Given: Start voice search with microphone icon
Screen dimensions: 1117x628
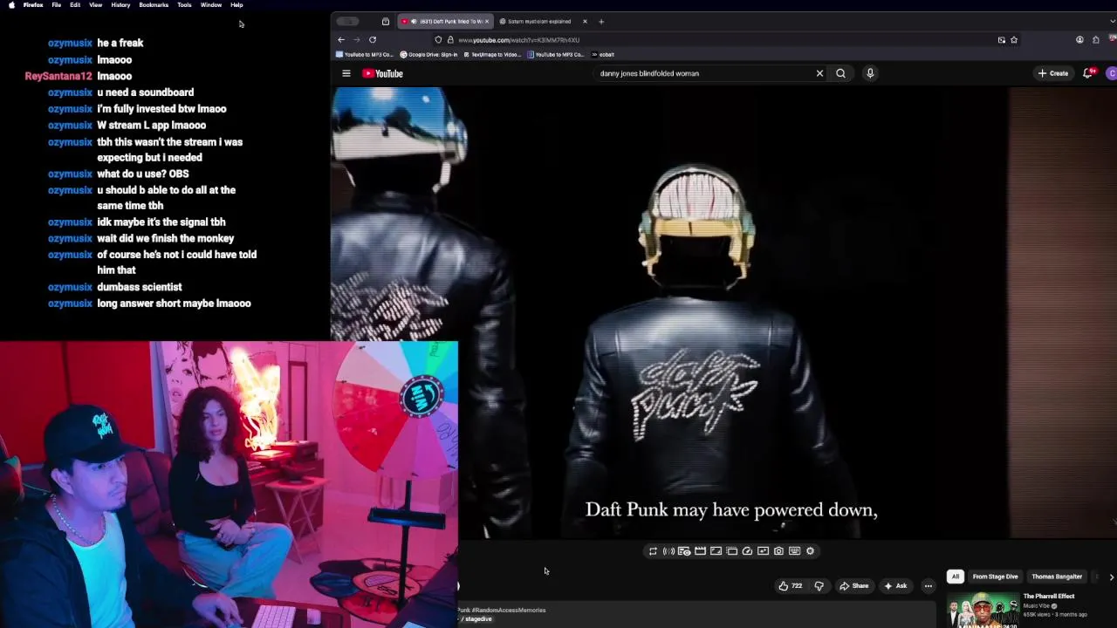Looking at the screenshot, I should [x=870, y=73].
